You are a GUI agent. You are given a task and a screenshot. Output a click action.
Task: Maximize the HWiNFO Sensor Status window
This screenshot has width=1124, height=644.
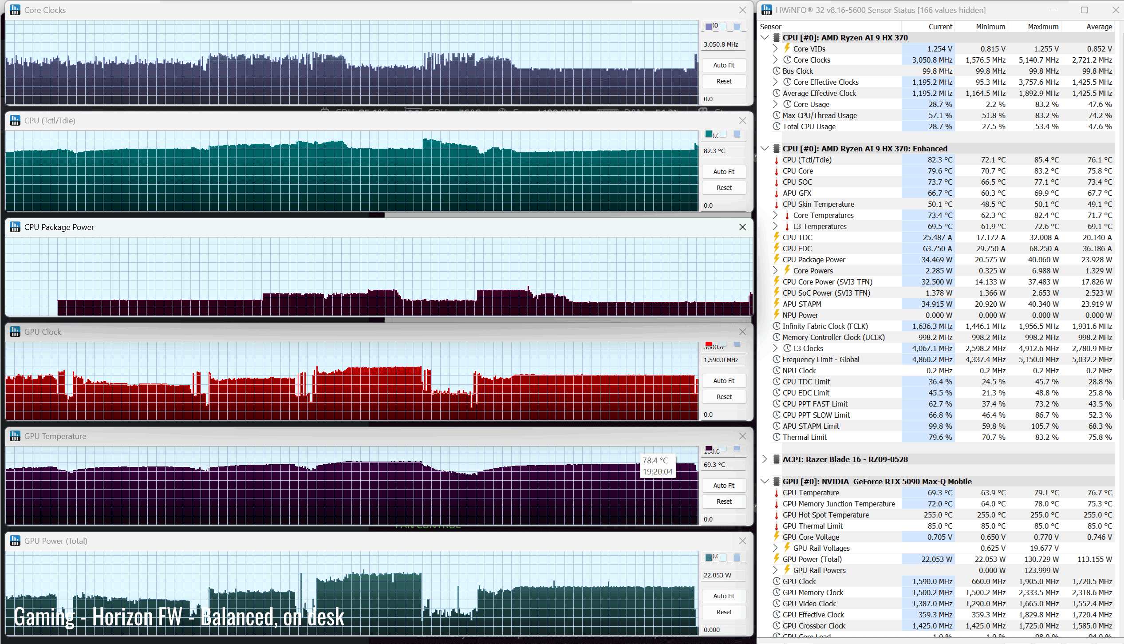tap(1085, 10)
